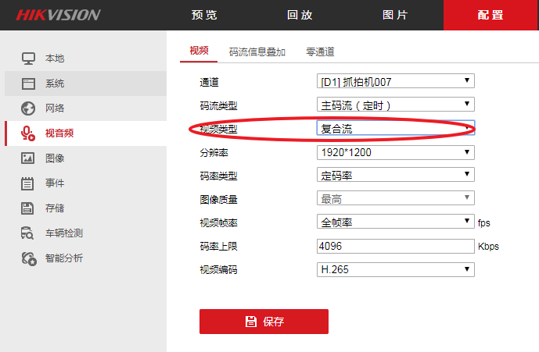Click the max bitrate 4096 input field
This screenshot has width=539, height=352.
coord(395,246)
